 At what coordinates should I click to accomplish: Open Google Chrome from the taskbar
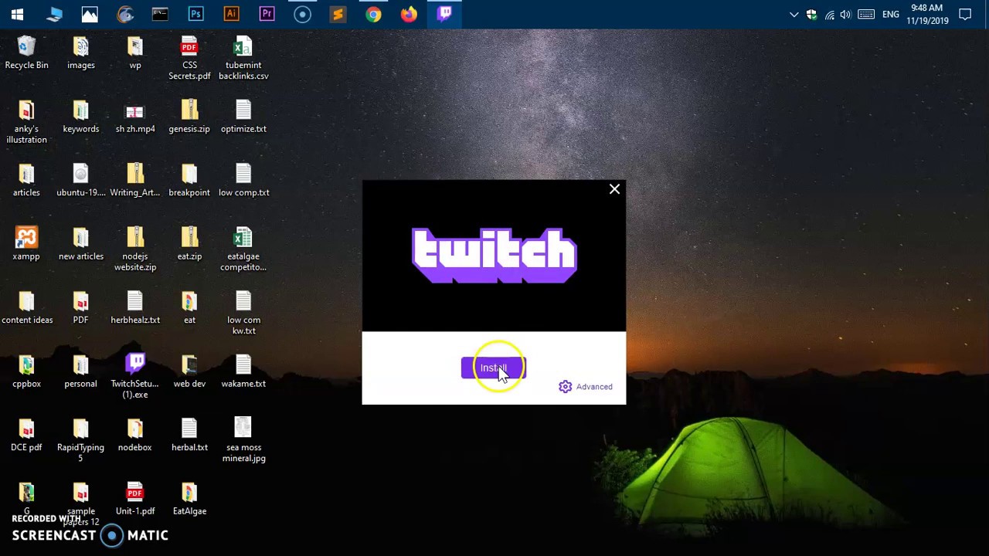click(373, 14)
